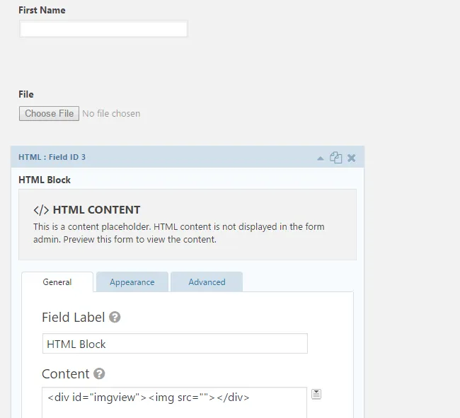This screenshot has width=460, height=418.
Task: Click the Field Label help question mark
Action: (x=115, y=318)
